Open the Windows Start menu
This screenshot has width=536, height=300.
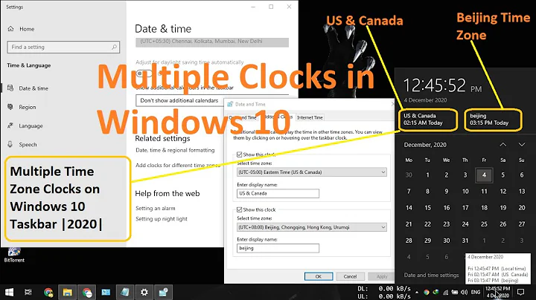(9, 292)
